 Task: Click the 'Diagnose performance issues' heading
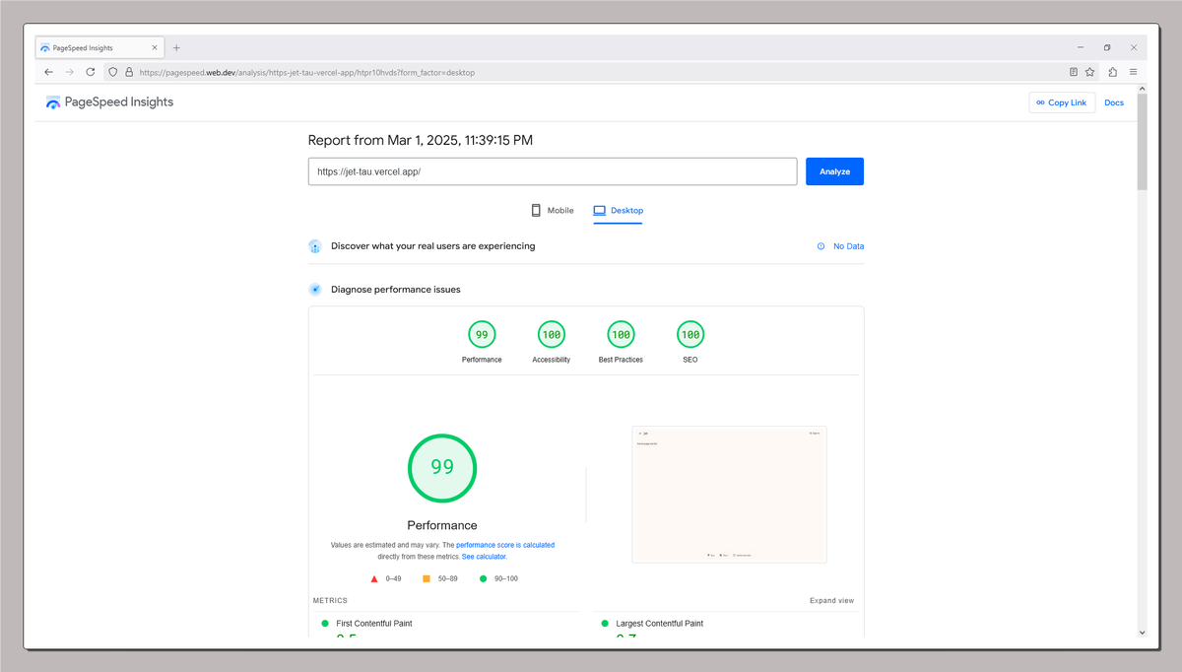click(396, 290)
